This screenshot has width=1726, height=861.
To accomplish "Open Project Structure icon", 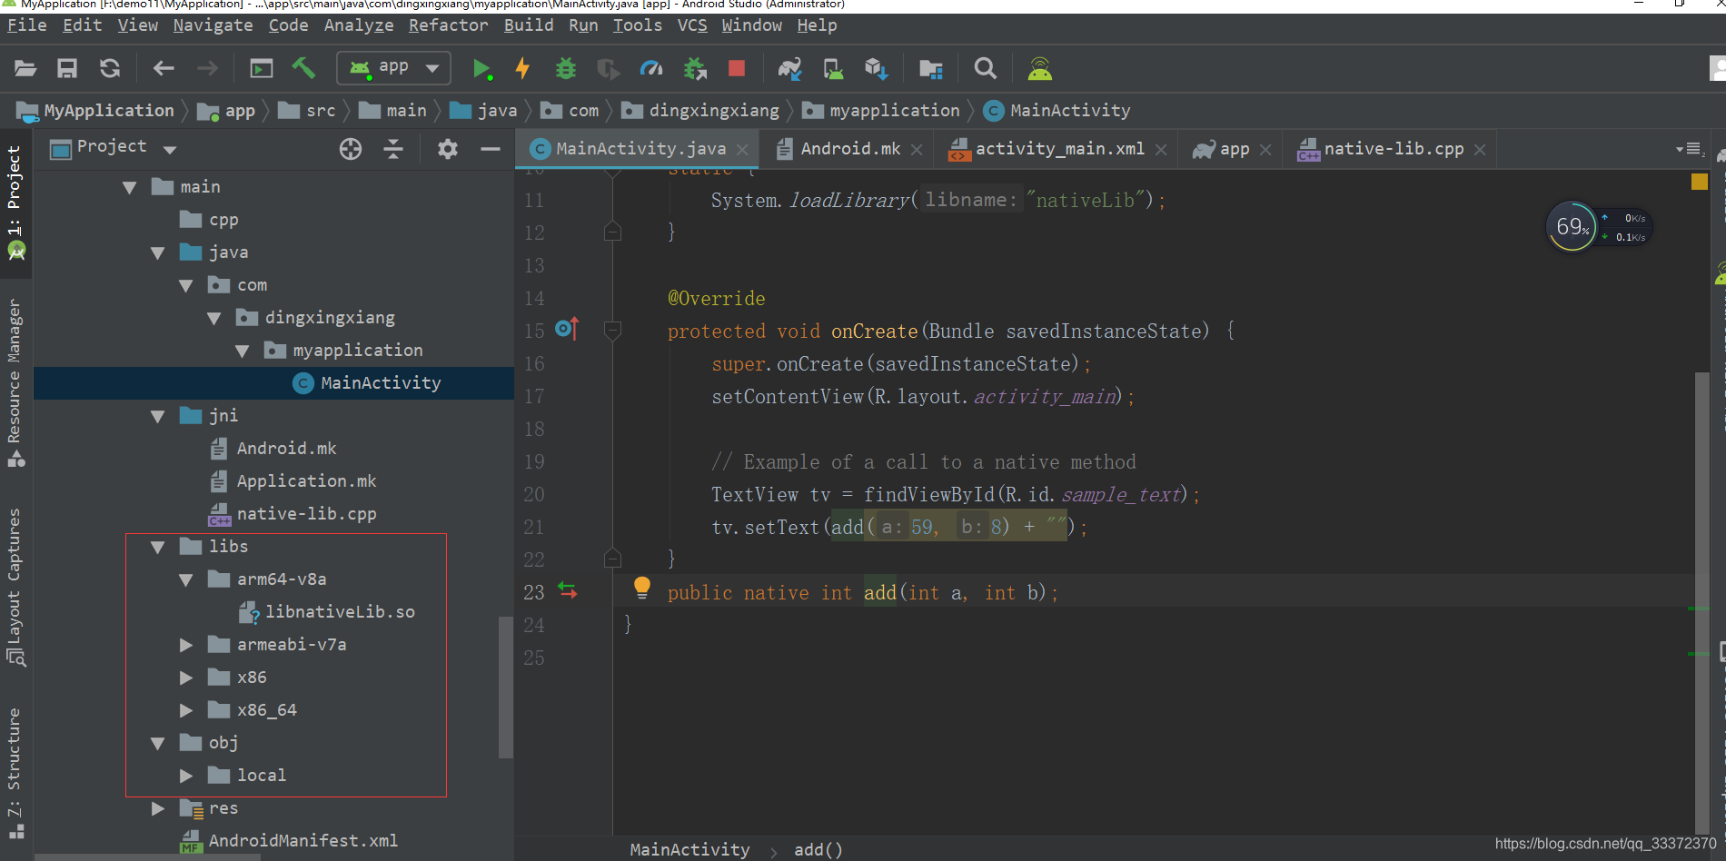I will click(931, 68).
